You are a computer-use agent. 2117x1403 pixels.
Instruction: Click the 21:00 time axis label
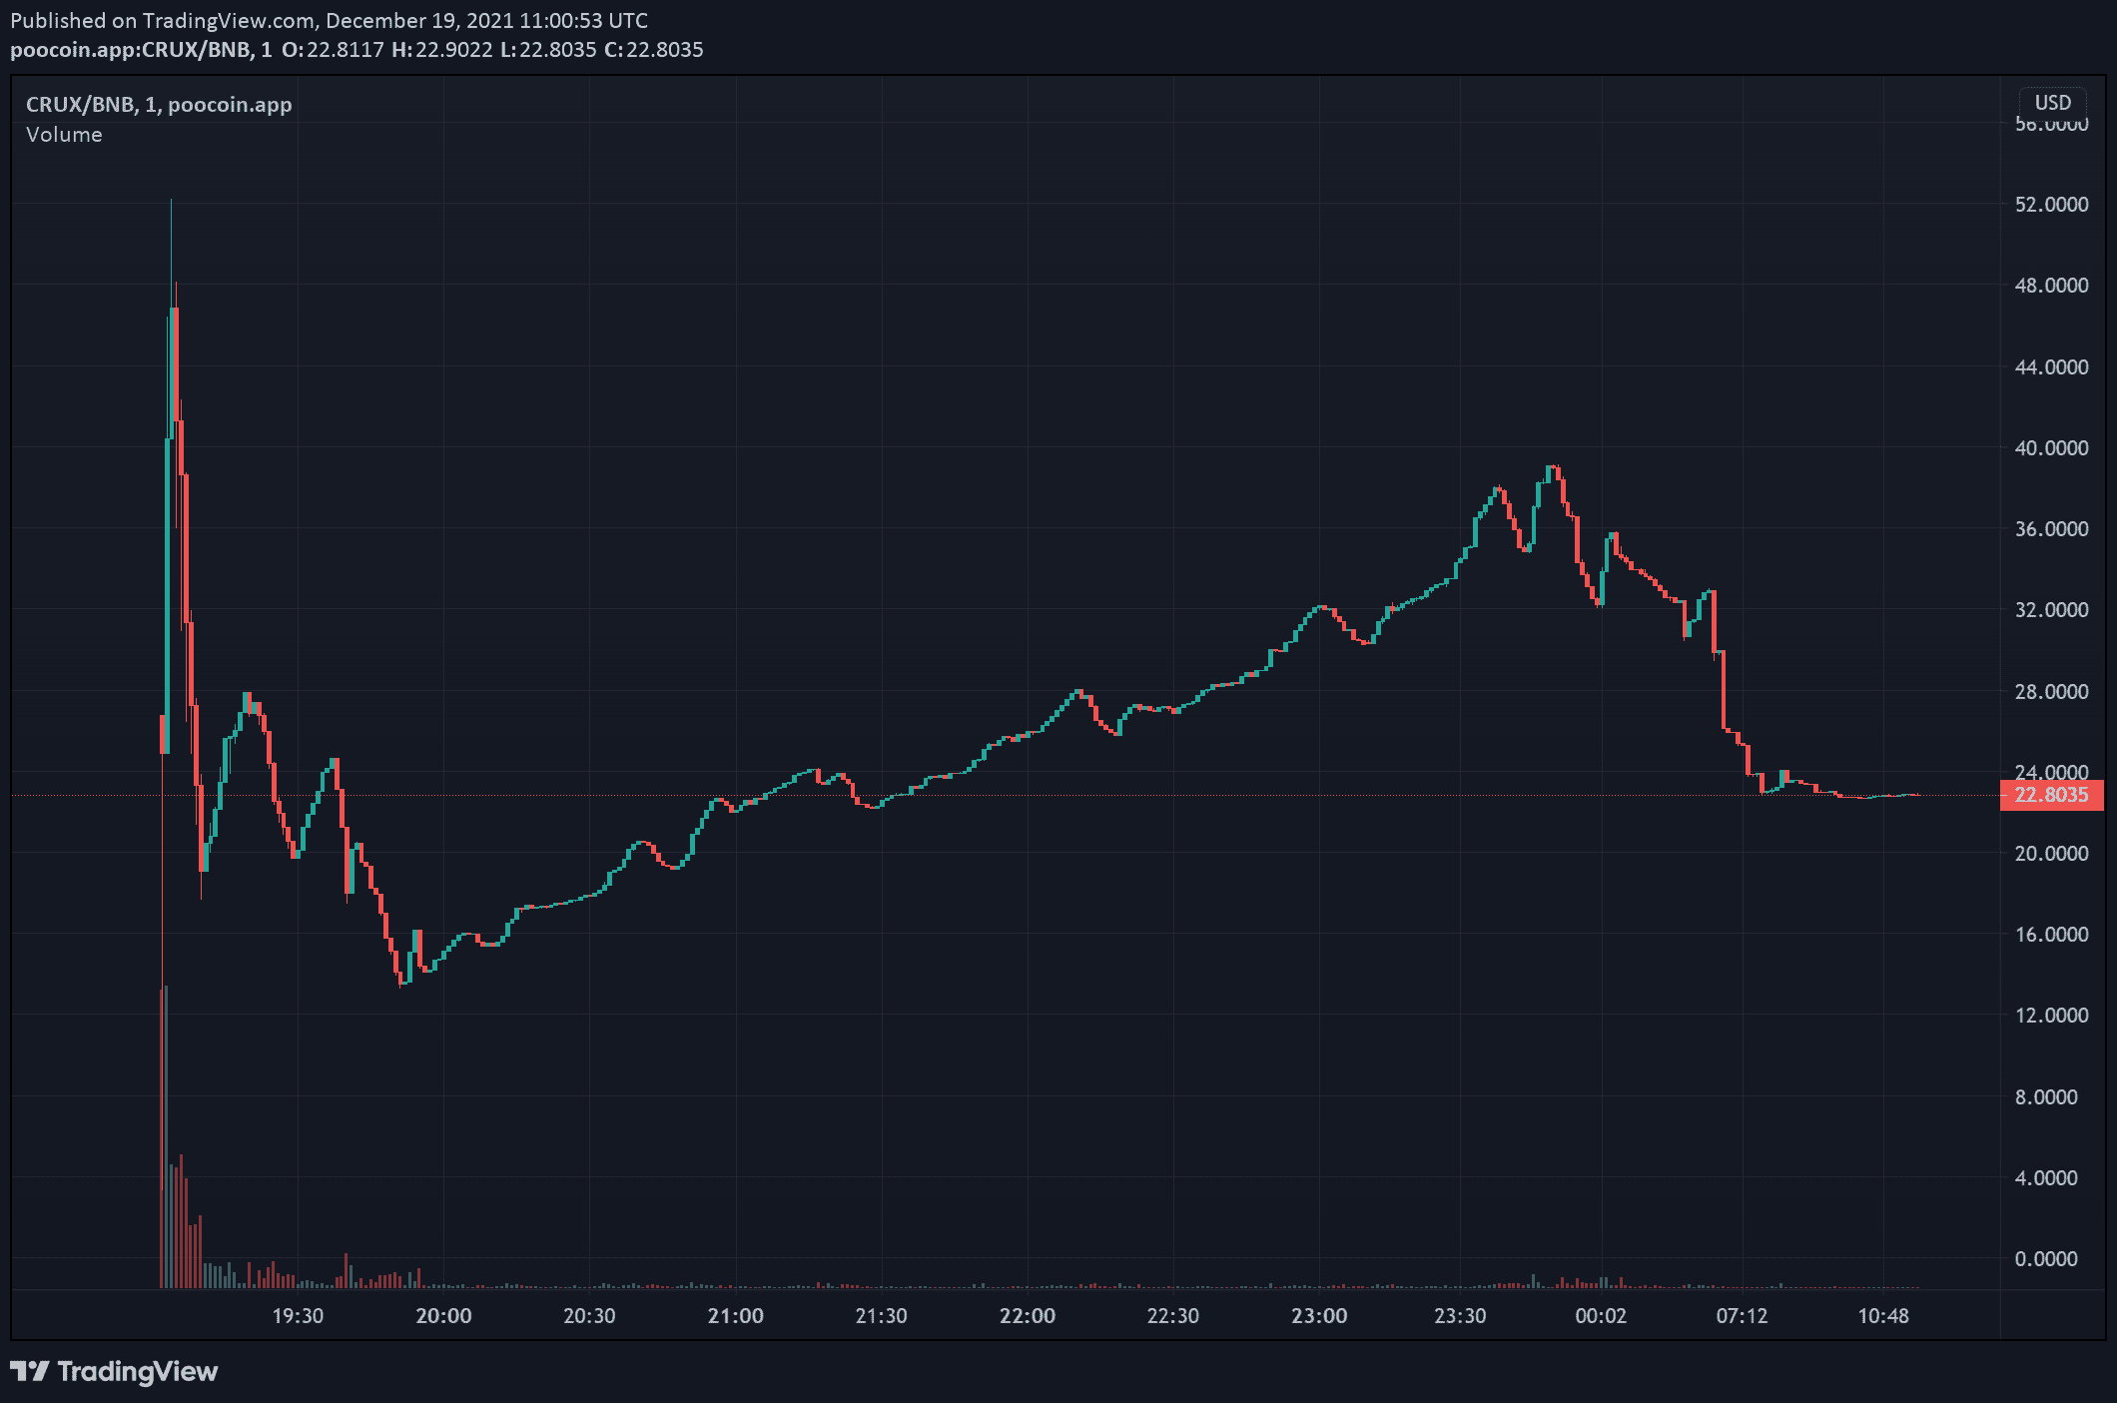pos(736,1316)
